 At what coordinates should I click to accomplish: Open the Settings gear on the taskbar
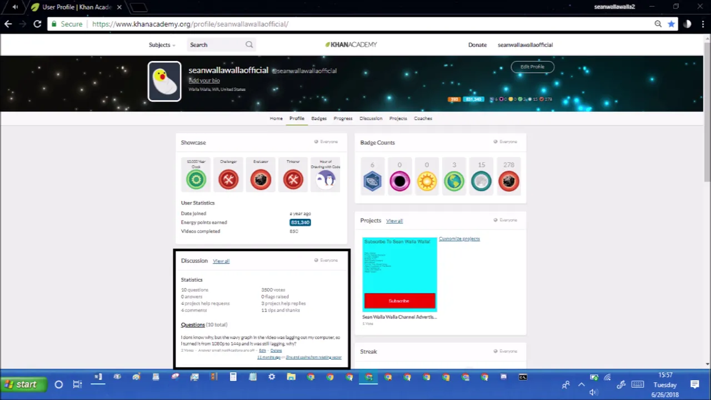click(272, 377)
